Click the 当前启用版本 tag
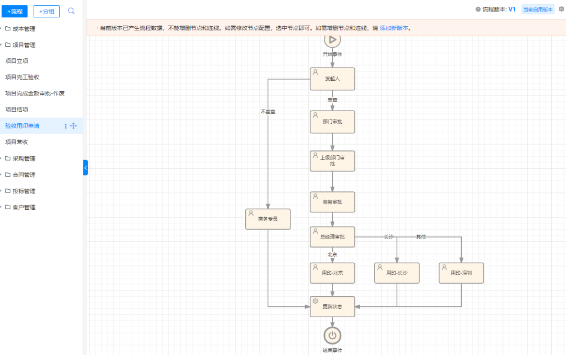566x355 pixels. point(538,9)
